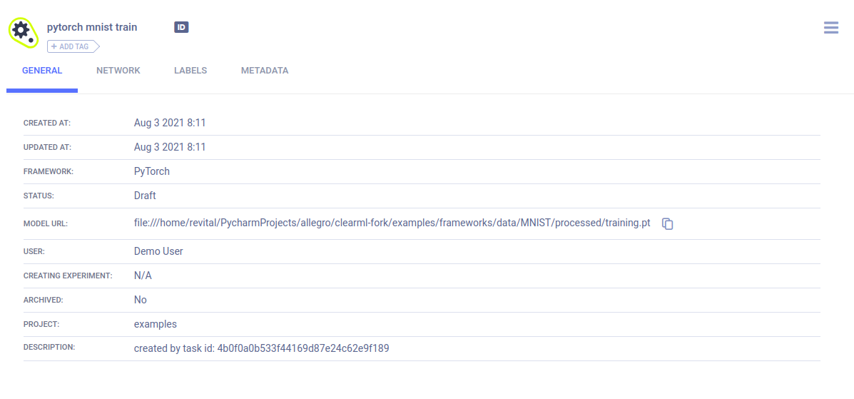854x399 pixels.
Task: Click the PyTorch framework value
Action: coord(152,171)
